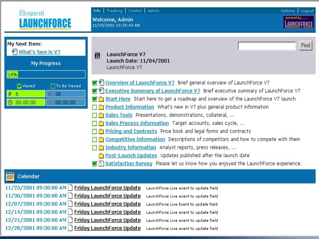The width and height of the screenshot is (319, 239).
Task: Click the clock icon in To Be Viewed time cell
Action: [x=50, y=102]
